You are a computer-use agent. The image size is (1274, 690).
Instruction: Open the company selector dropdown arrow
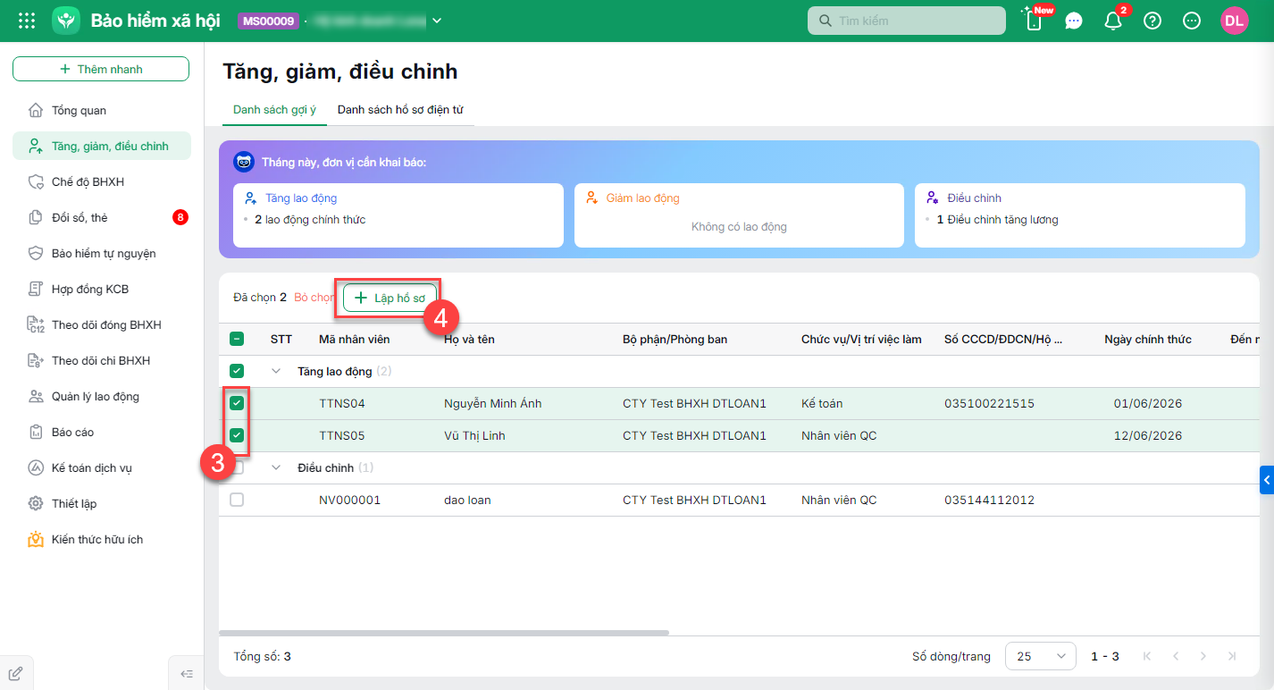click(437, 21)
